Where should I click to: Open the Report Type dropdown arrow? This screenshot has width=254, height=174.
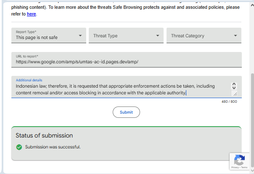[x=80, y=36]
